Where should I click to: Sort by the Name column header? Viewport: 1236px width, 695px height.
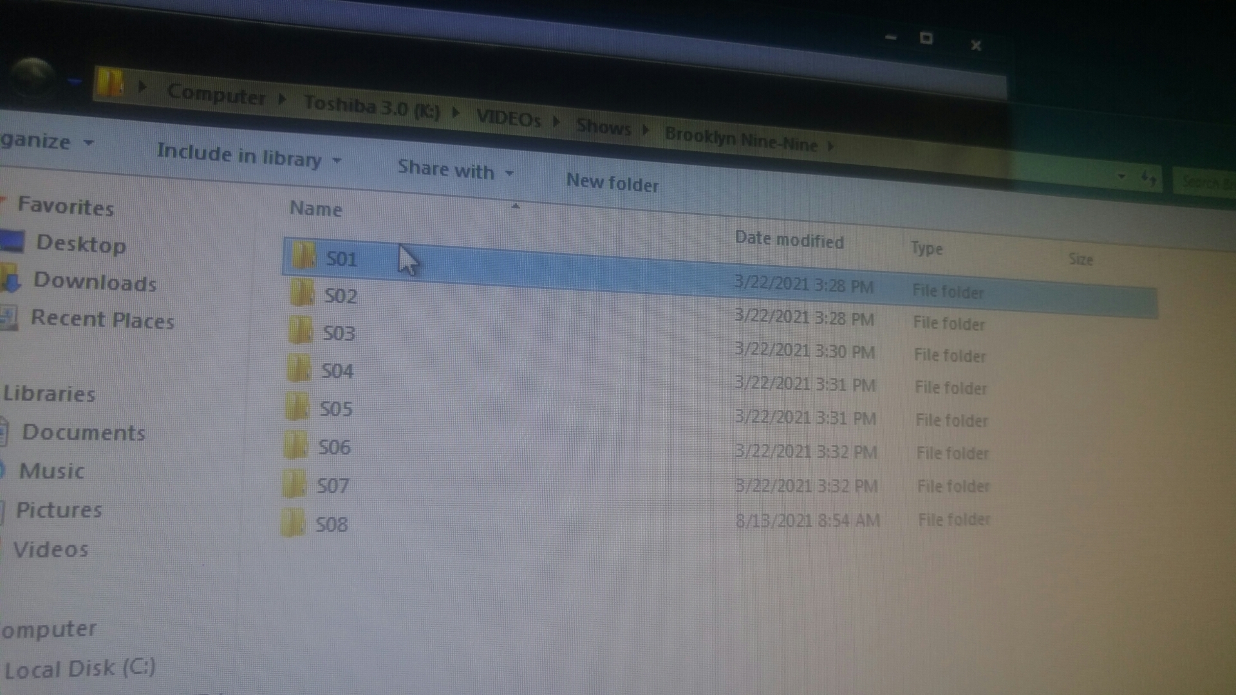316,208
